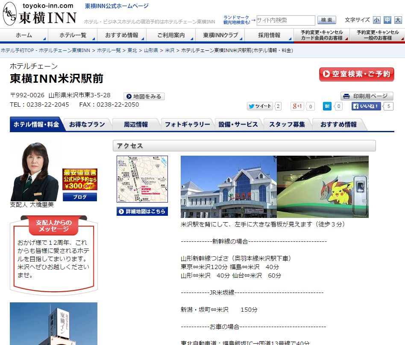Click the Pikachu shinkansen photo
405x345 pixels.
pyautogui.click(x=323, y=187)
